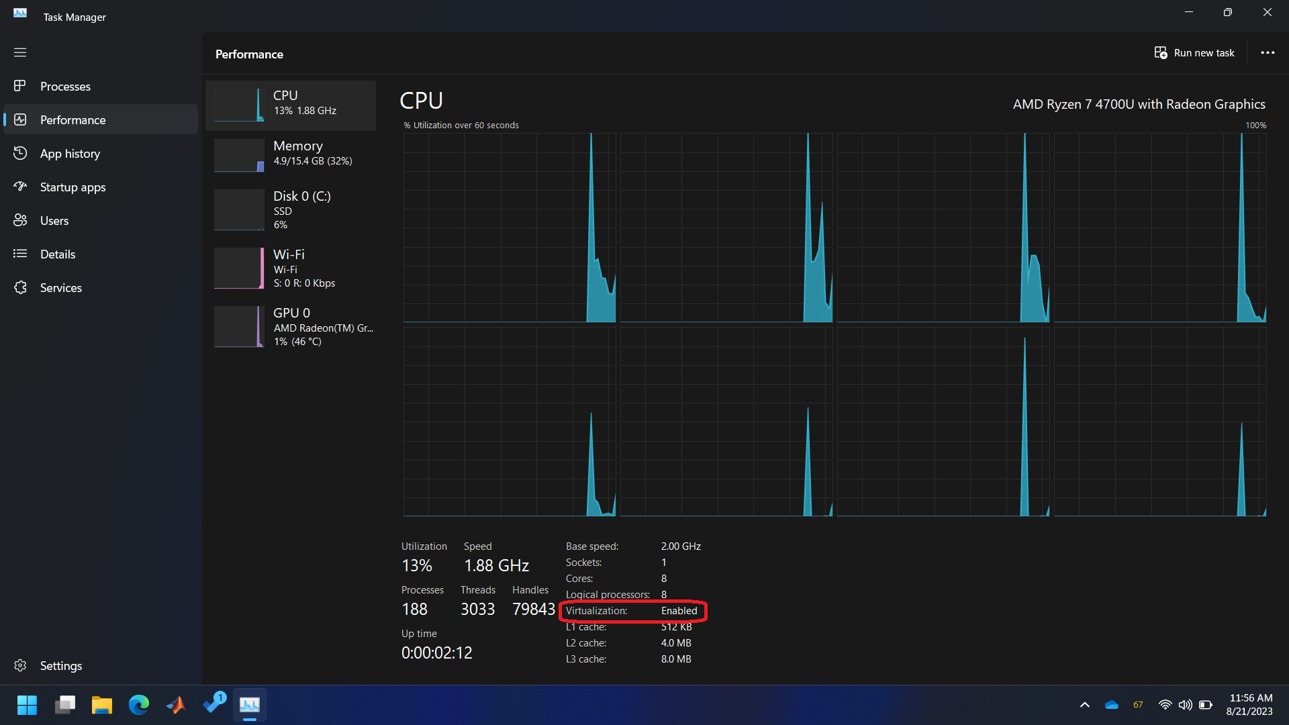Open Startup apps gauge icon
This screenshot has height=725, width=1289.
pos(20,187)
